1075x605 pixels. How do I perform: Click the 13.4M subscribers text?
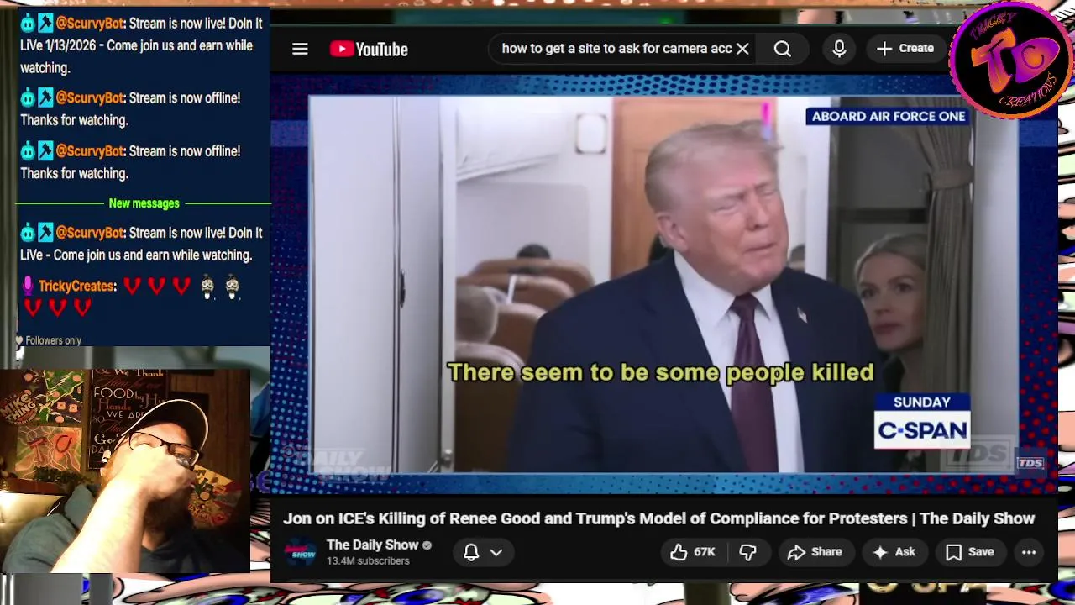368,561
